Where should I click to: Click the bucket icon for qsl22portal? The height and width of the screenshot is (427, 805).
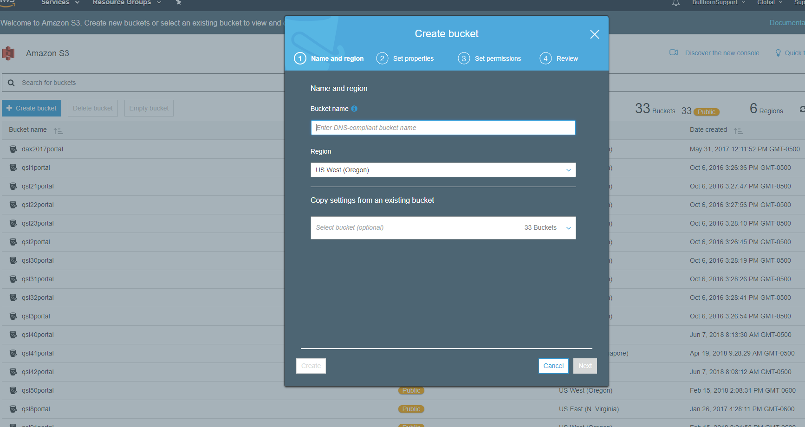13,205
